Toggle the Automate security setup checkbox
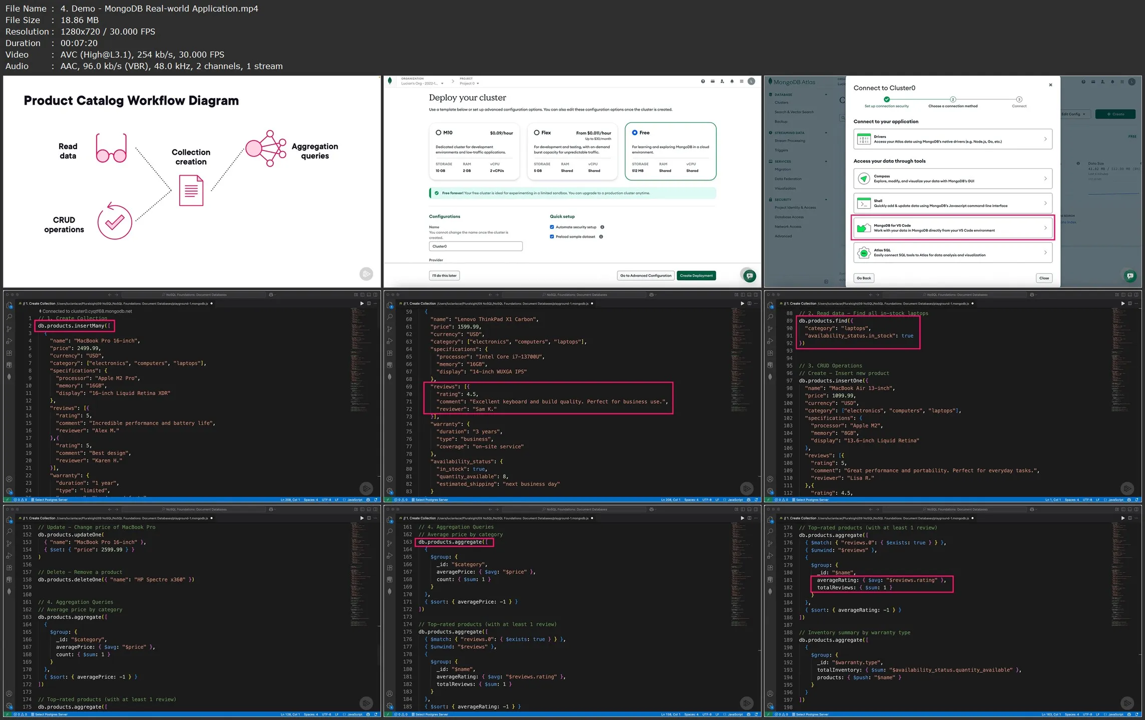 click(552, 227)
